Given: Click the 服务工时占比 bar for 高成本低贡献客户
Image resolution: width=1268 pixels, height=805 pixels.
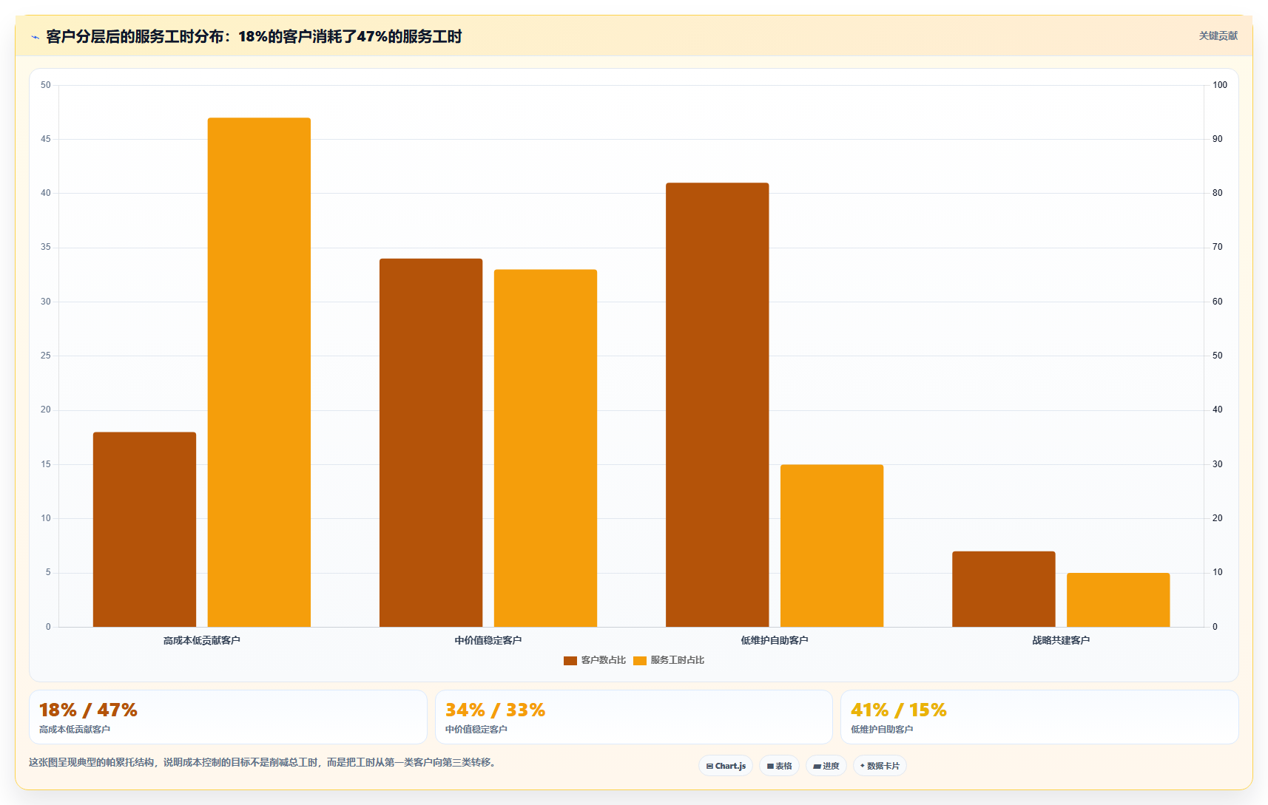Looking at the screenshot, I should point(259,372).
